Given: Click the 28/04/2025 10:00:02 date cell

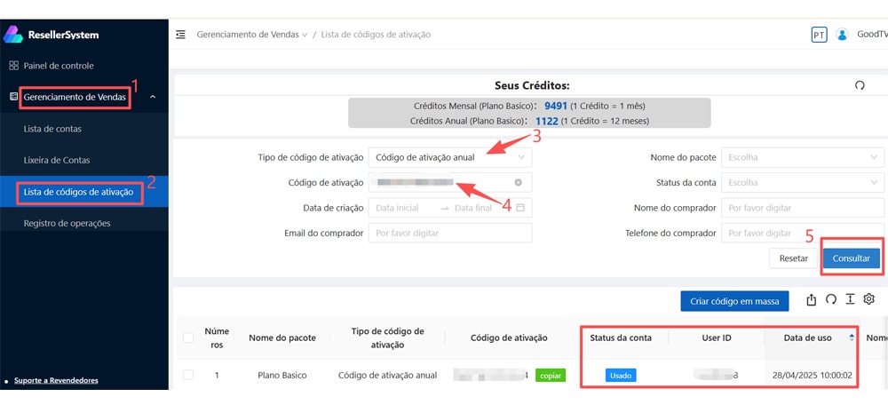Looking at the screenshot, I should coord(813,375).
